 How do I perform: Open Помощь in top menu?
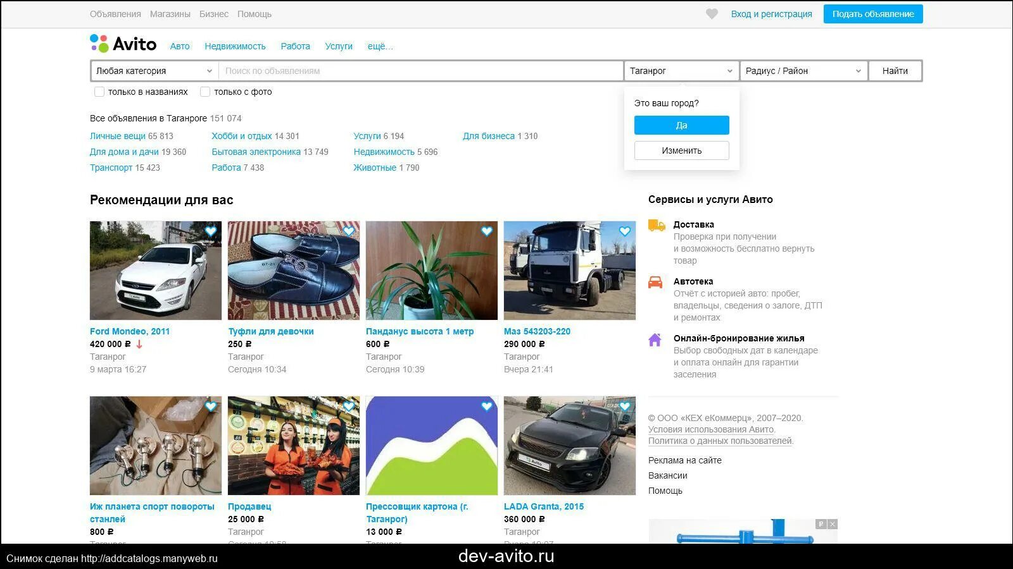point(255,14)
